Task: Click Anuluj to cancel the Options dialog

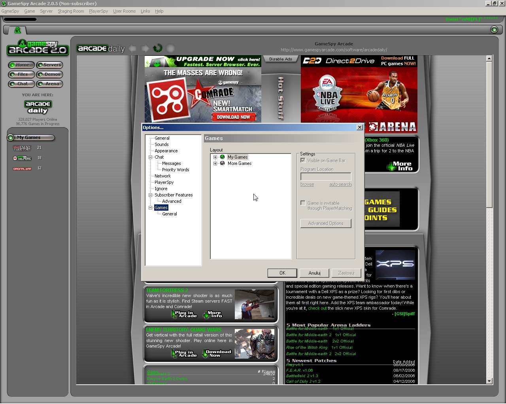Action: point(314,273)
